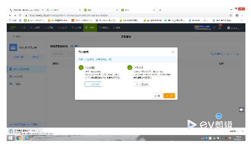Click the download template button in step 1
The height and width of the screenshot is (148, 251).
click(93, 84)
